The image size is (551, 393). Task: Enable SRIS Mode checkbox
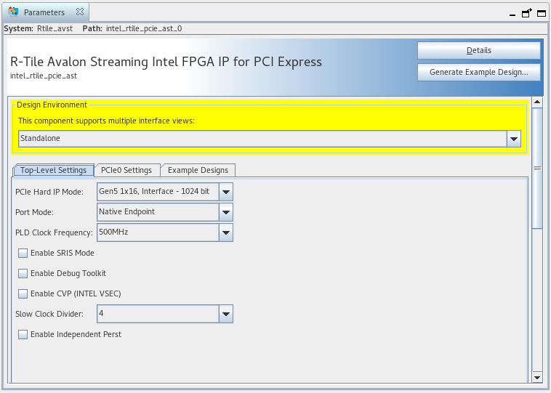click(23, 254)
